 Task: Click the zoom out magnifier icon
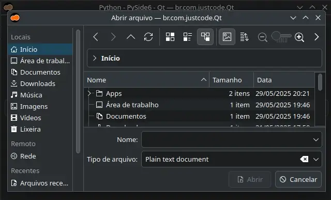point(262,37)
